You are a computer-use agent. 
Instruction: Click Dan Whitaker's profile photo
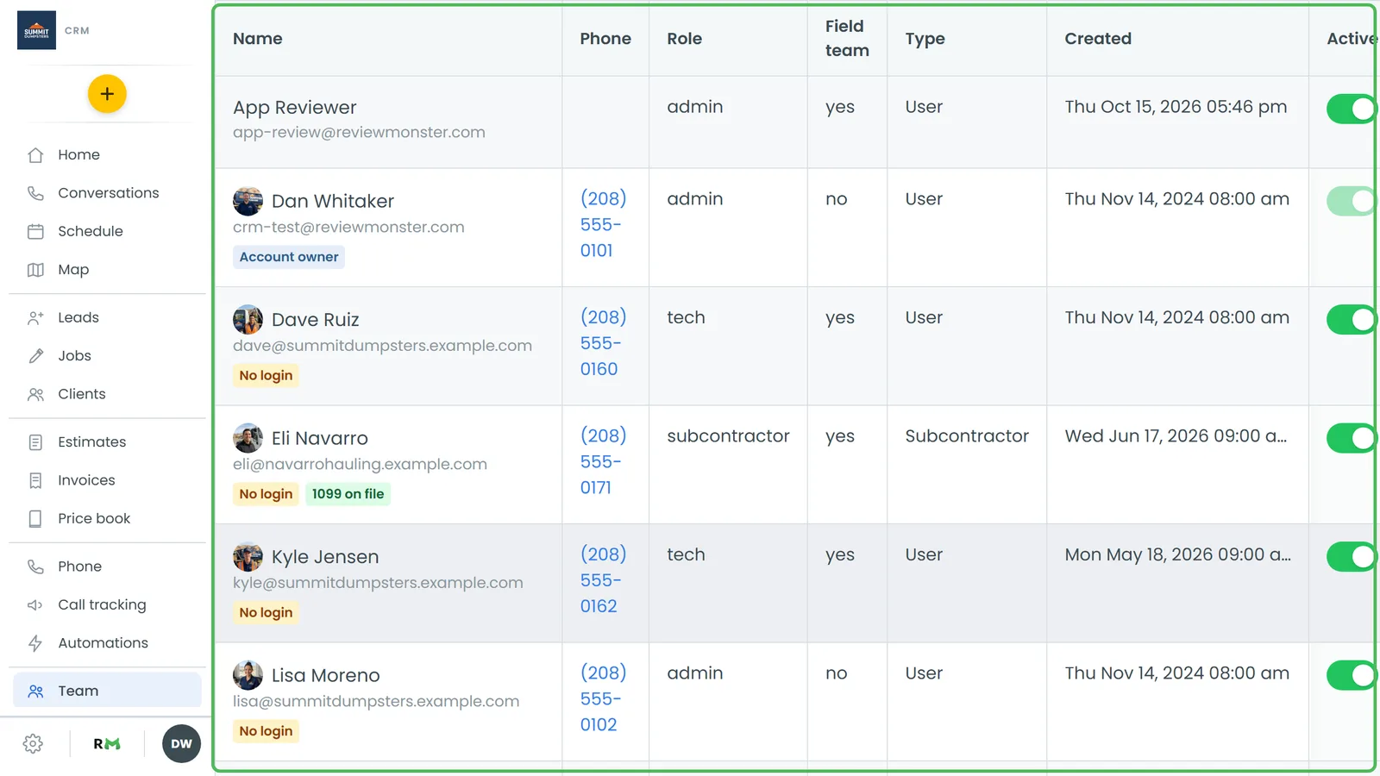pos(248,201)
